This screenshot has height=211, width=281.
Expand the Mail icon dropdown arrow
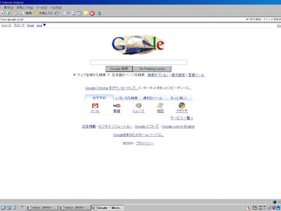[68, 14]
